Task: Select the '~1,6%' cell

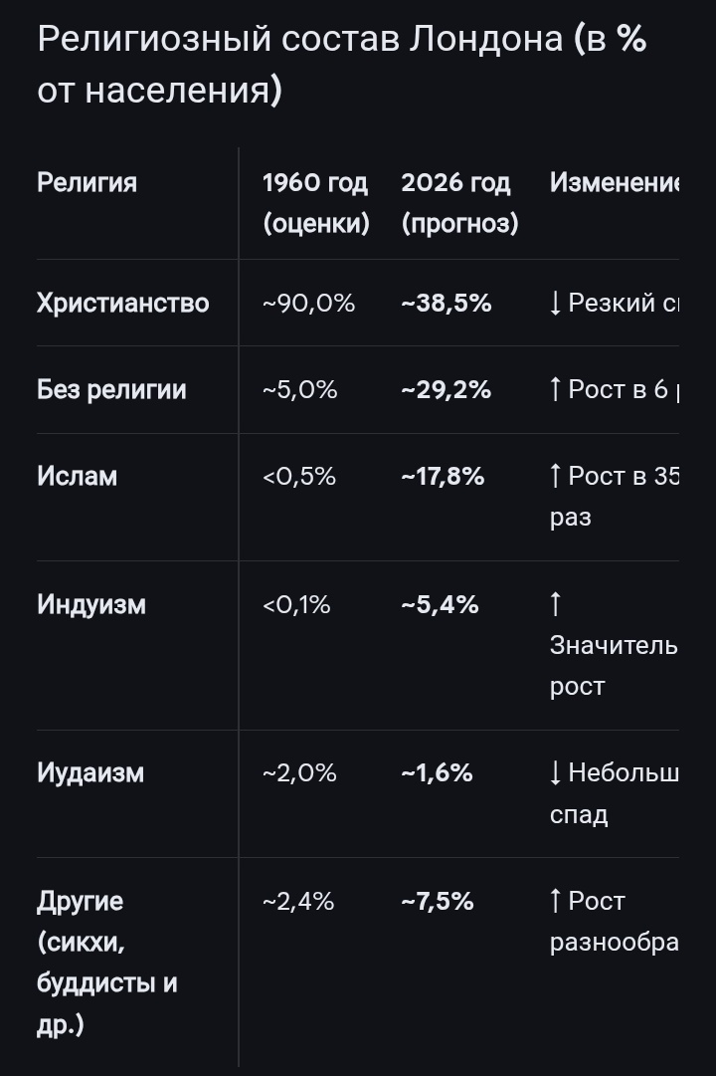Action: tap(437, 773)
